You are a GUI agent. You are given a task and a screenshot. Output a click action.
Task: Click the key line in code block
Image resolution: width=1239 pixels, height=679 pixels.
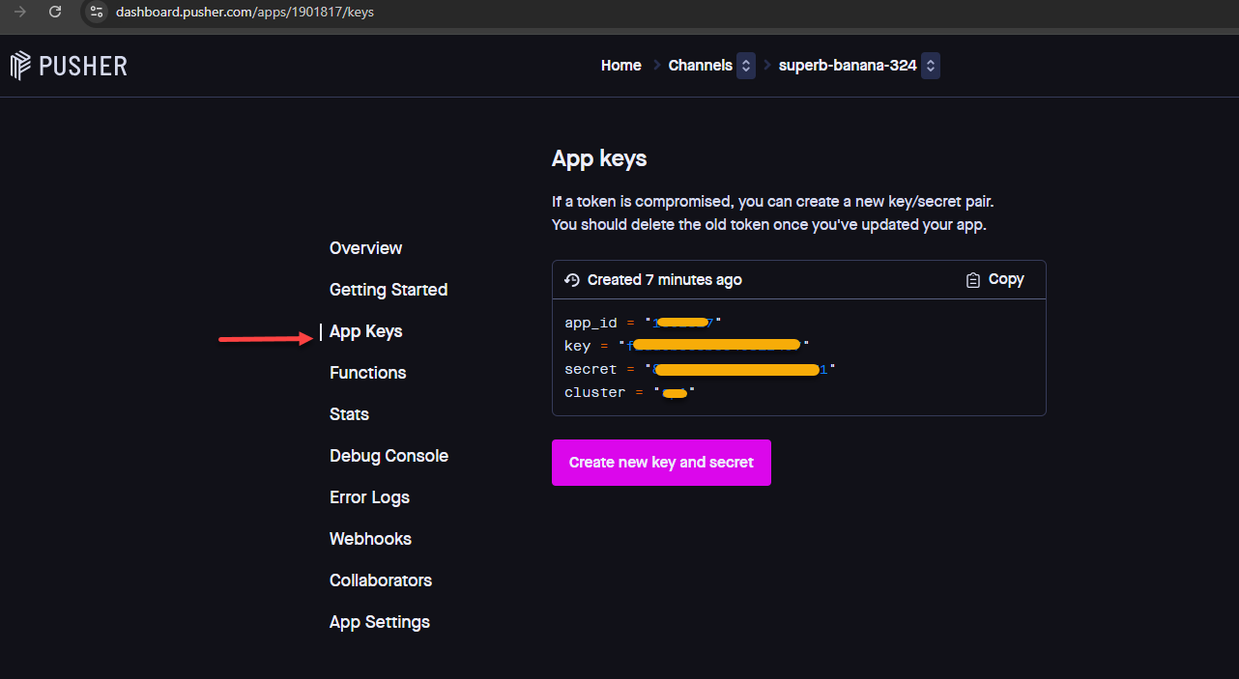coord(687,345)
